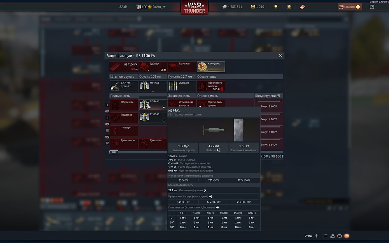Screen dimensions: 389x243
Task: Select the M344A1 shell radio button
Action: click(164, 107)
